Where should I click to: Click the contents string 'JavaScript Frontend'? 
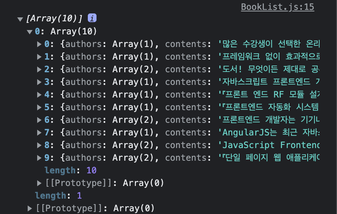point(269,145)
